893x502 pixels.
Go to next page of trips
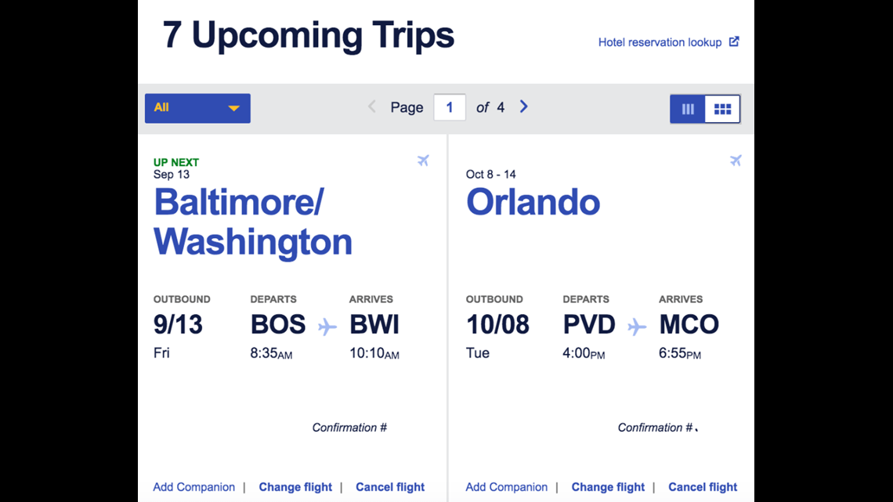(524, 107)
